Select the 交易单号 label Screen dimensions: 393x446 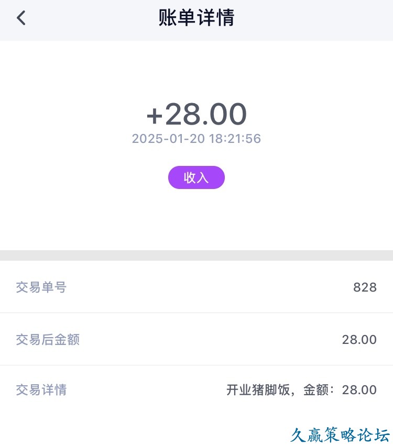pyautogui.click(x=41, y=287)
